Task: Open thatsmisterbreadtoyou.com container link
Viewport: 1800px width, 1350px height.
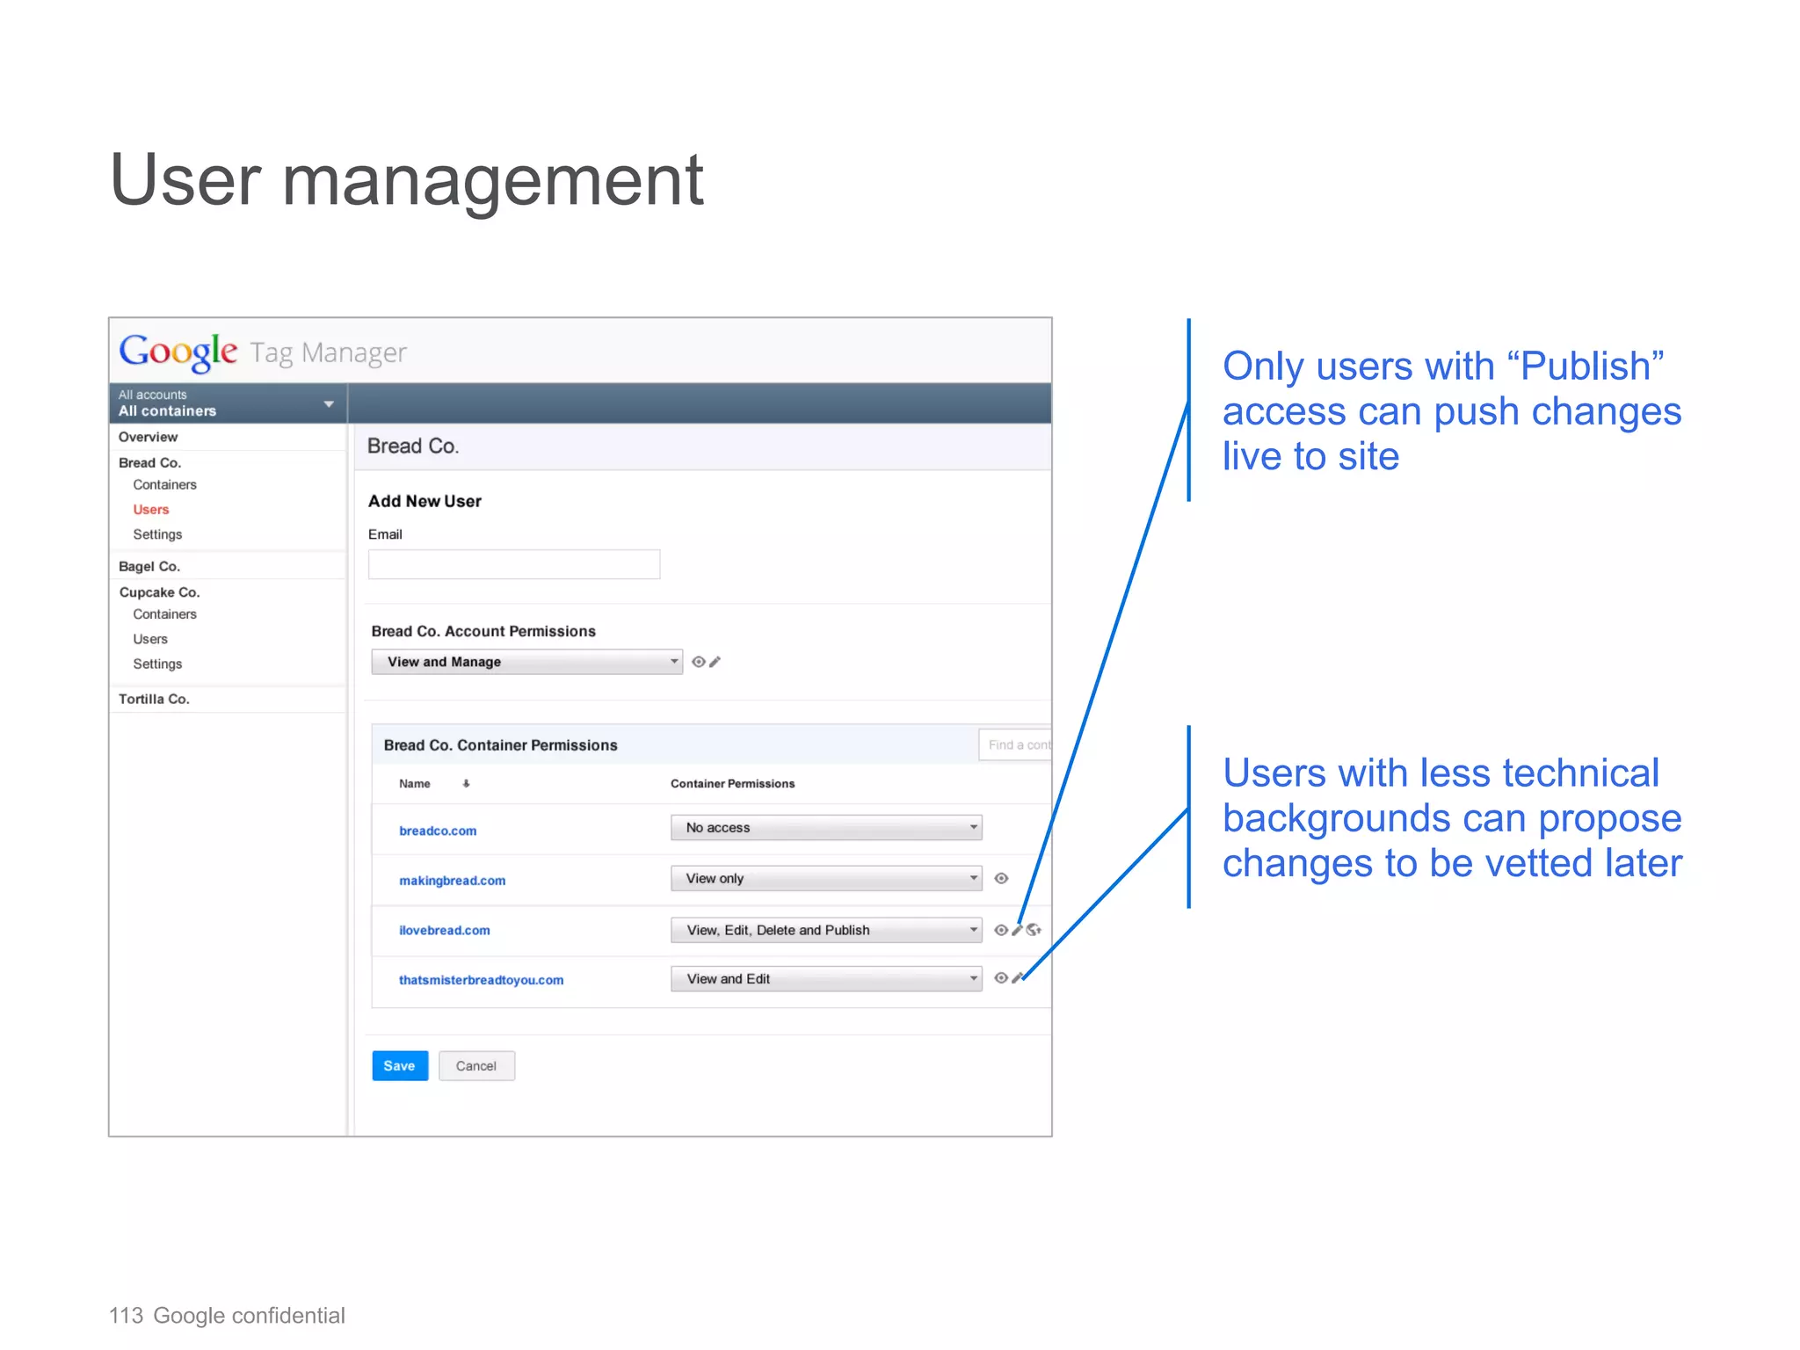Action: [x=481, y=980]
